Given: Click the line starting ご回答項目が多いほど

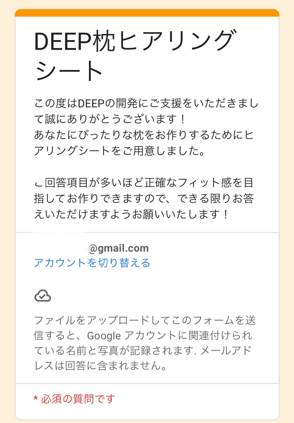Looking at the screenshot, I should point(144,183).
